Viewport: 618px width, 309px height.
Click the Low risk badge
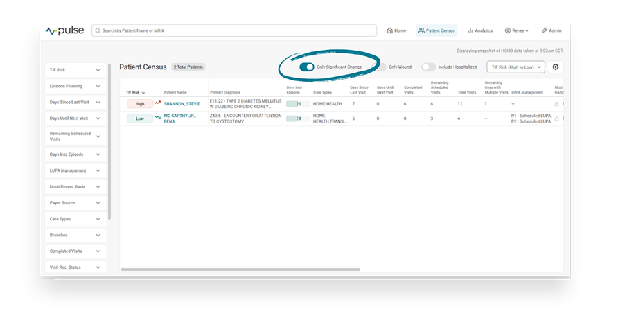point(140,118)
